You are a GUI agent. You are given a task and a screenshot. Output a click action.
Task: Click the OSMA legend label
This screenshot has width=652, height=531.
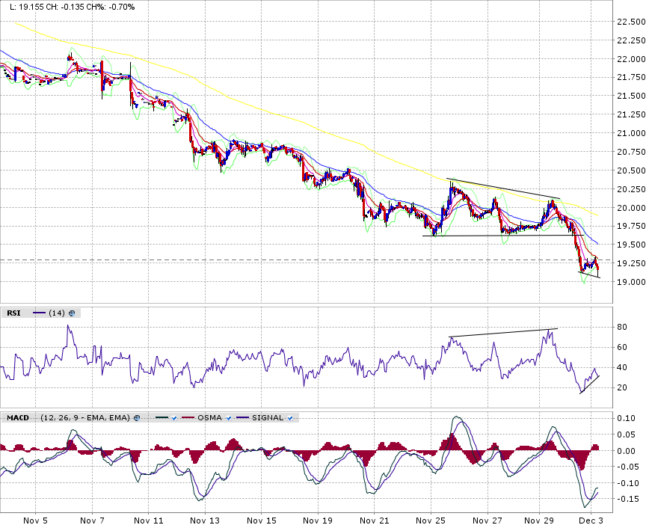[x=209, y=418]
